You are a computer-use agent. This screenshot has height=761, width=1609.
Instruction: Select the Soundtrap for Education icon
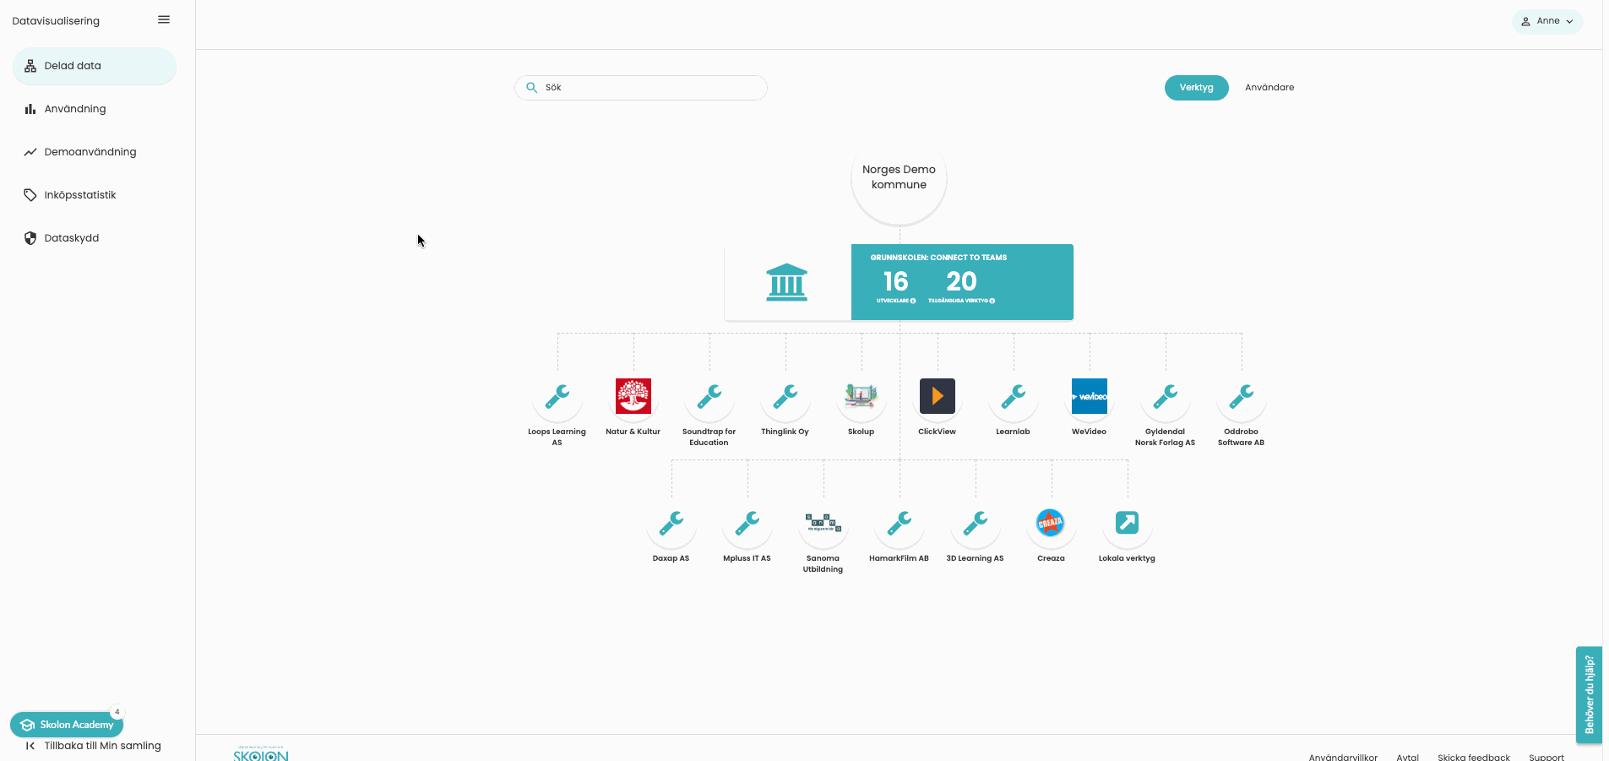pyautogui.click(x=709, y=396)
